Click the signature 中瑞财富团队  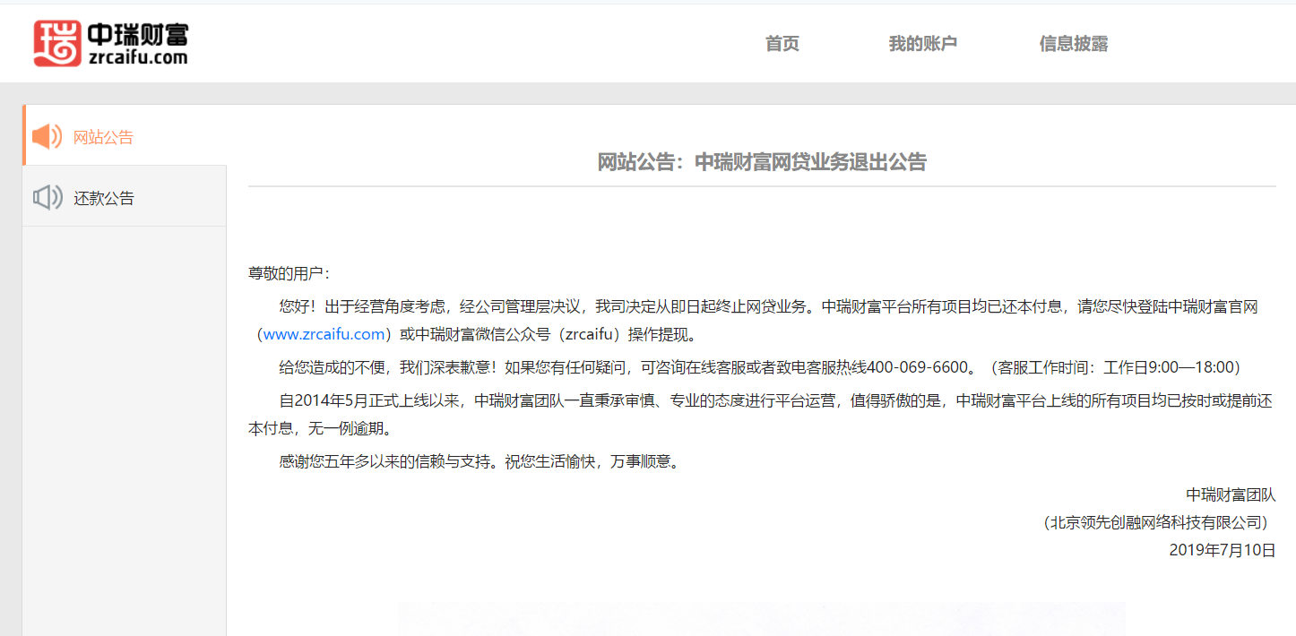point(1231,494)
